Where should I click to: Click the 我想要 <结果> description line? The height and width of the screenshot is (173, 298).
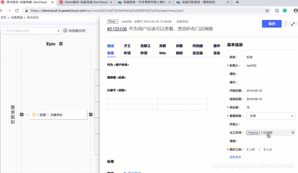[x=117, y=77]
